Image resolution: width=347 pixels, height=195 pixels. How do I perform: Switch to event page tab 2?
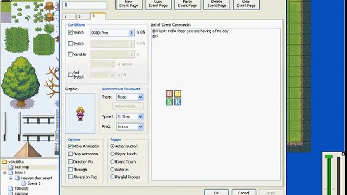(x=83, y=17)
